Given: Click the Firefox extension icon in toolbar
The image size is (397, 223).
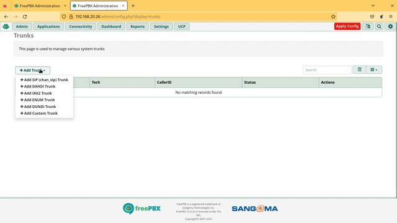Looking at the screenshot, I should point(381,17).
